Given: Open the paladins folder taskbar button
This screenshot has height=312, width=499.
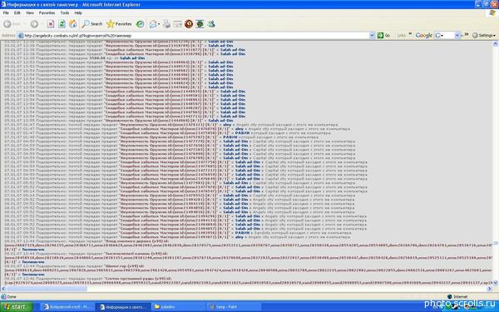Looking at the screenshot, I should point(179,307).
